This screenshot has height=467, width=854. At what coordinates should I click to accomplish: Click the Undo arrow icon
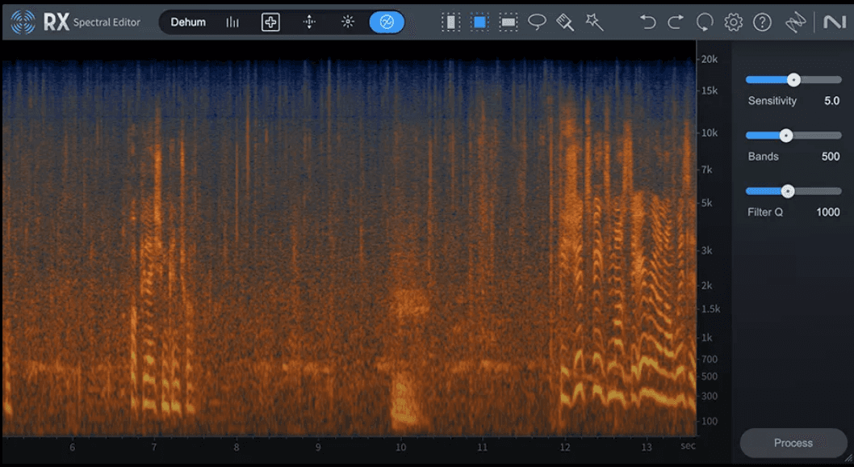(647, 23)
